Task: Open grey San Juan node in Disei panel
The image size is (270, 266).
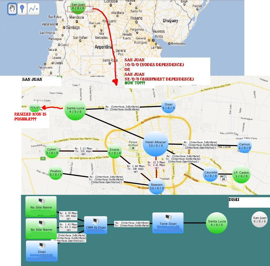Action: click(260, 219)
